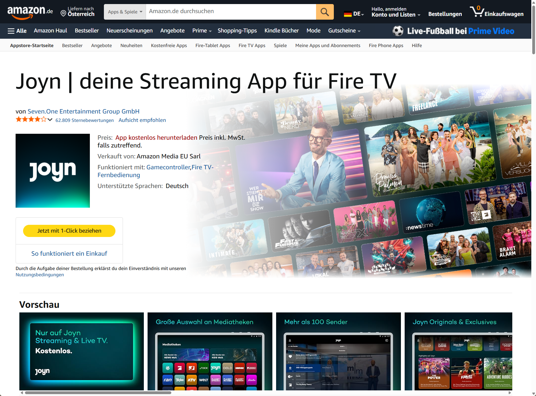The width and height of the screenshot is (536, 396).
Task: Open the Mehr als 100 Sender preview
Action: coord(339,351)
